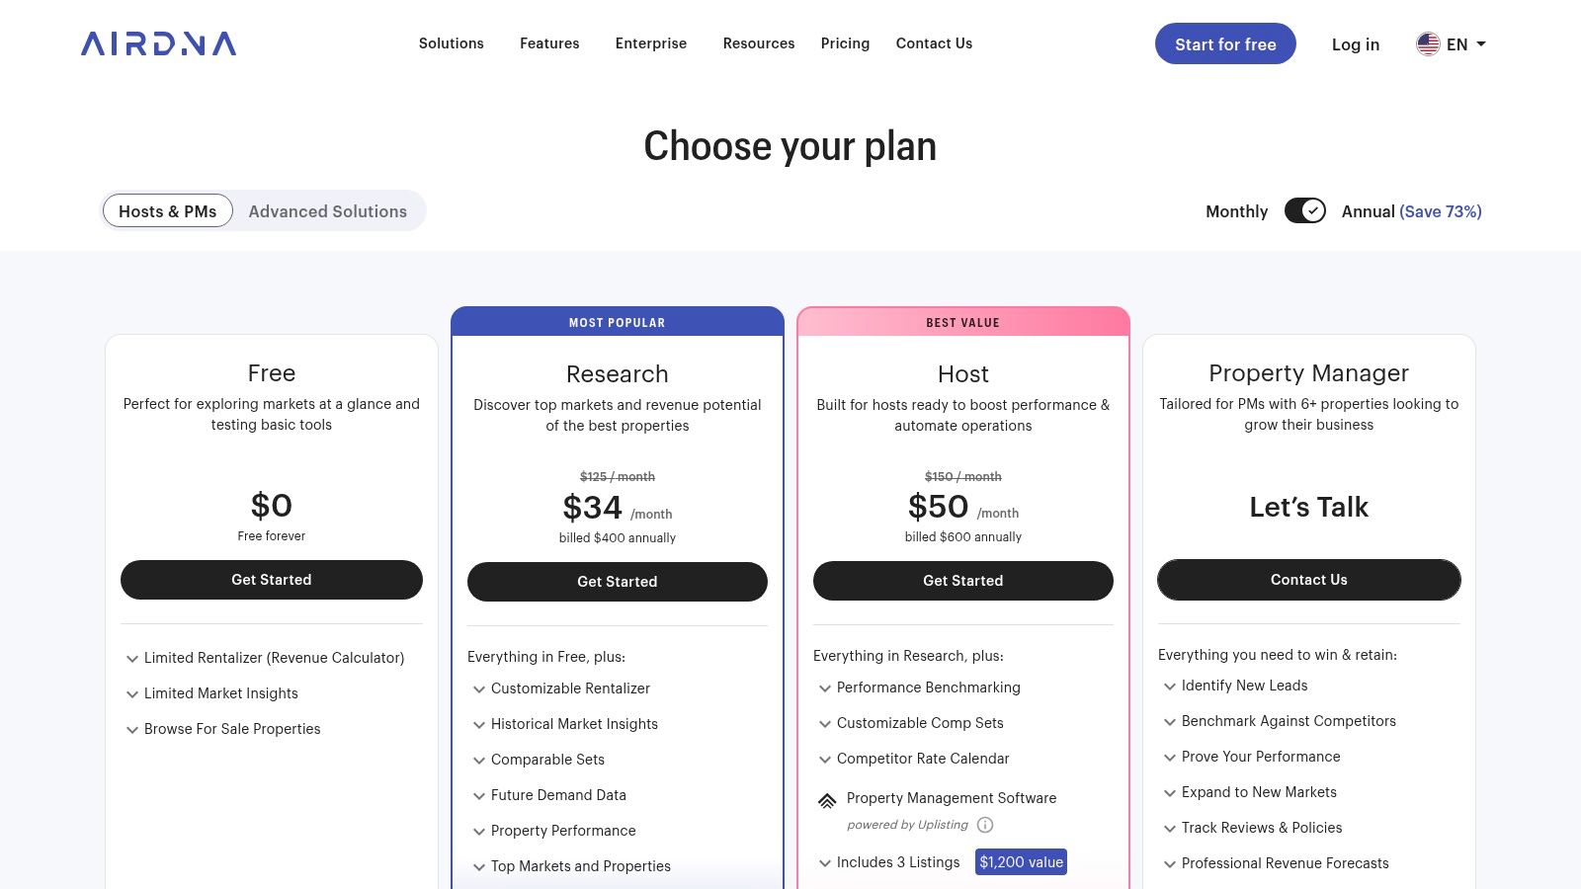Screen dimensions: 1581x889
Task: Expand Browse For Sale Properties feature
Action: [x=232, y=729]
